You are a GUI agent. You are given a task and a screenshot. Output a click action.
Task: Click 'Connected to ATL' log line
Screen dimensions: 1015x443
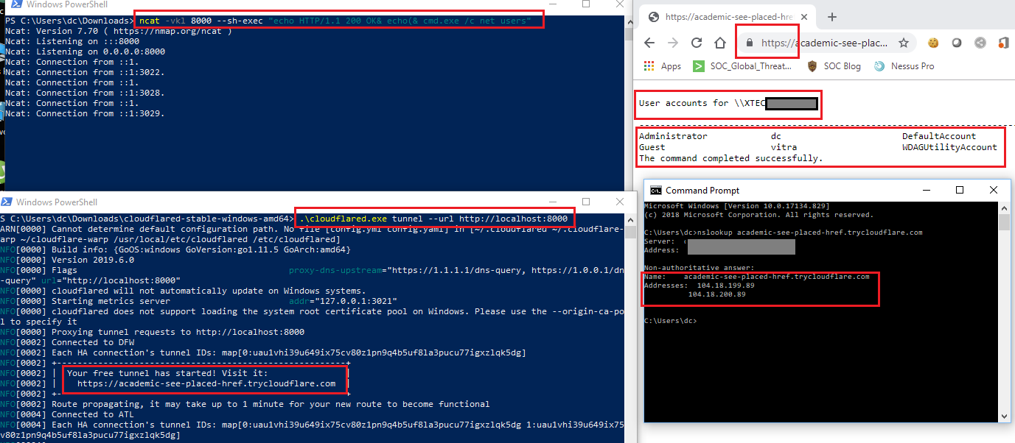(67, 414)
